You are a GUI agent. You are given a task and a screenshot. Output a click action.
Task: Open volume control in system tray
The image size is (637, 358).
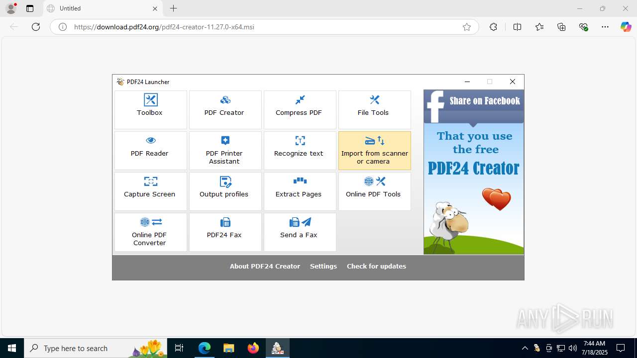573,348
